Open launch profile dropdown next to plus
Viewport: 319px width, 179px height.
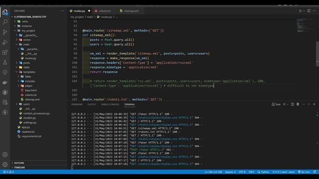coord(288,104)
